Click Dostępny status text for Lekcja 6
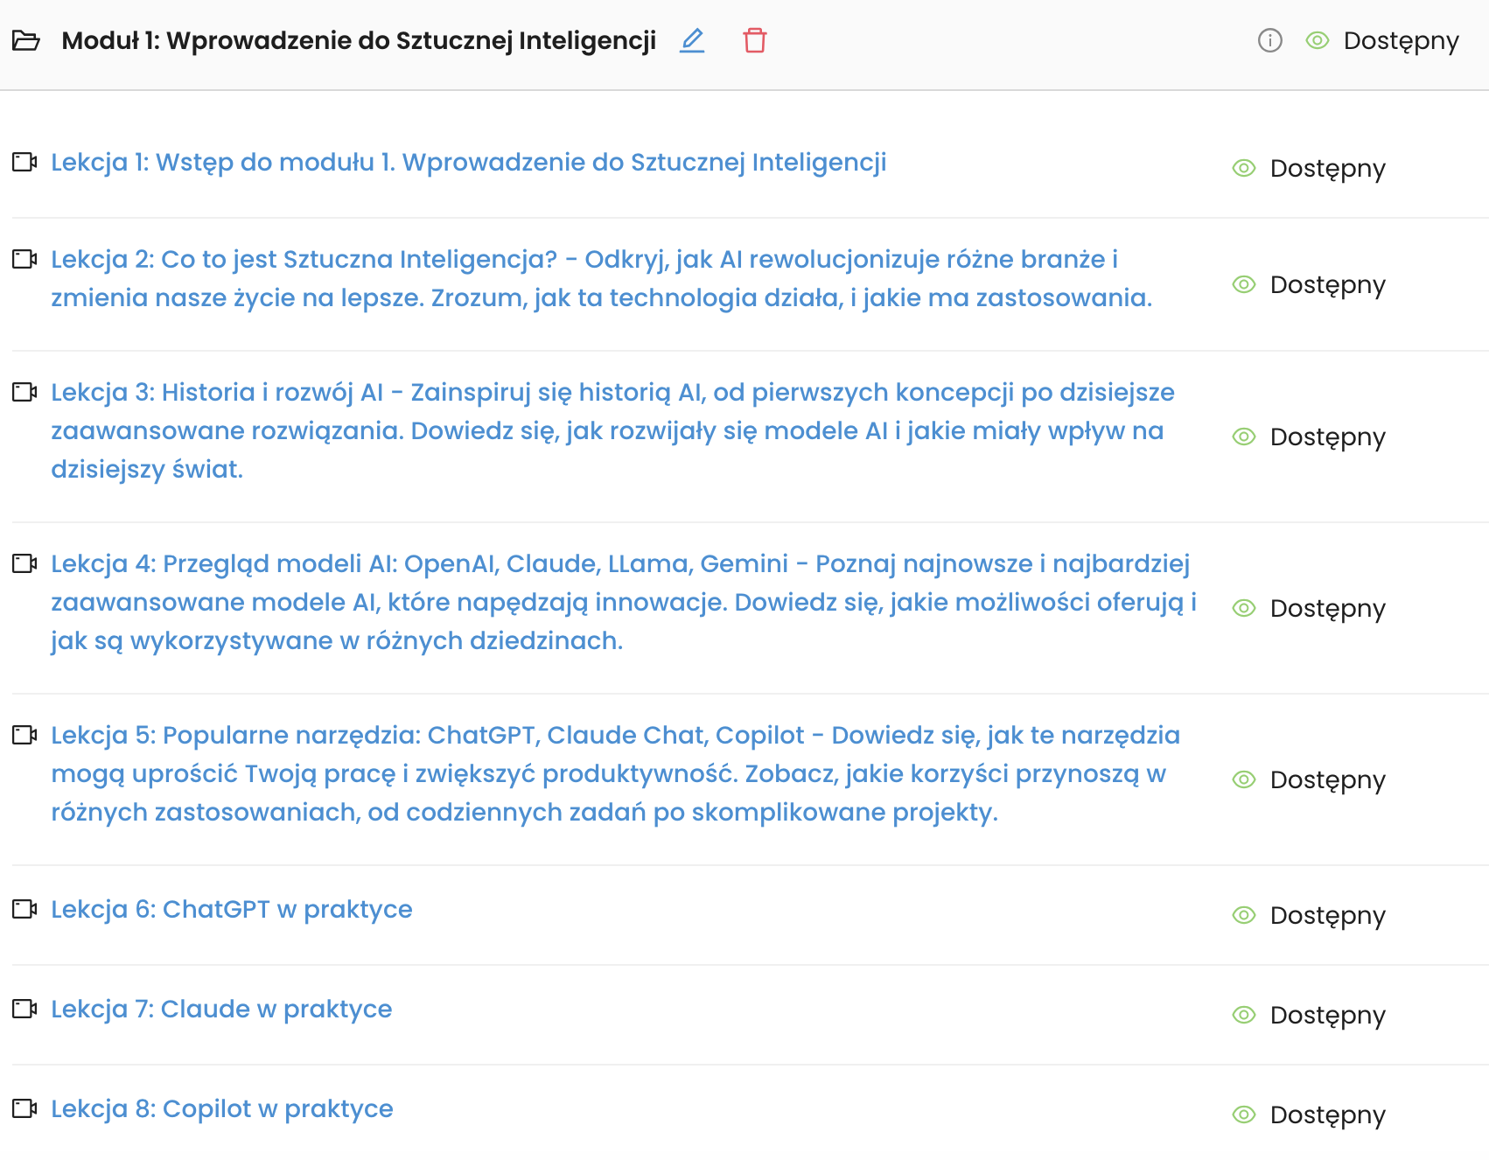This screenshot has height=1160, width=1489. tap(1328, 916)
